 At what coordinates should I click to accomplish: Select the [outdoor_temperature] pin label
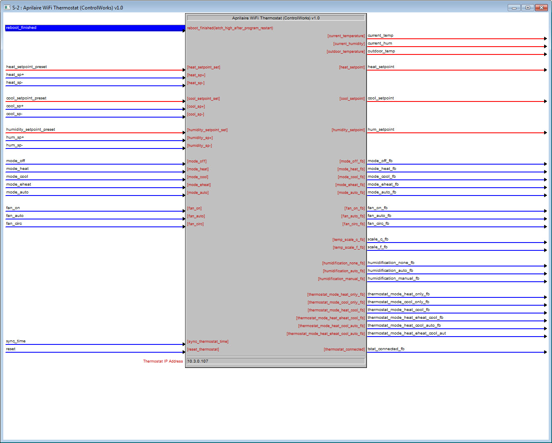[346, 52]
